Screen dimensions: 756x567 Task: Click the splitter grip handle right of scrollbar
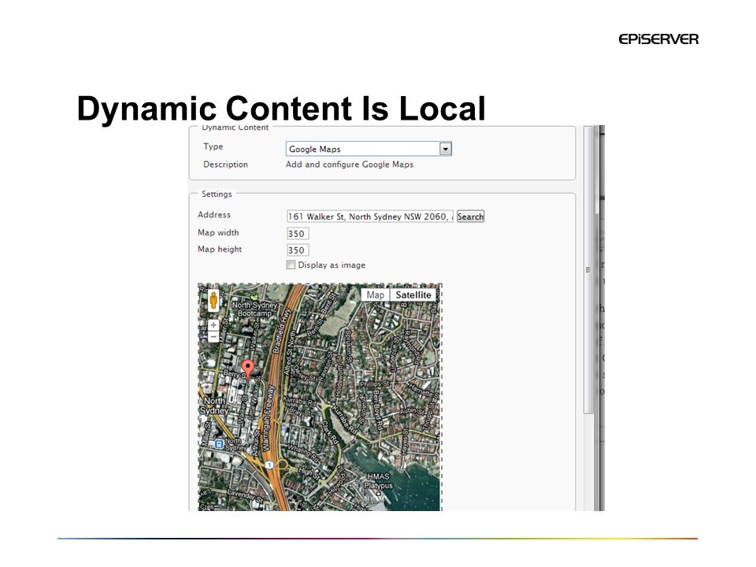pos(588,270)
